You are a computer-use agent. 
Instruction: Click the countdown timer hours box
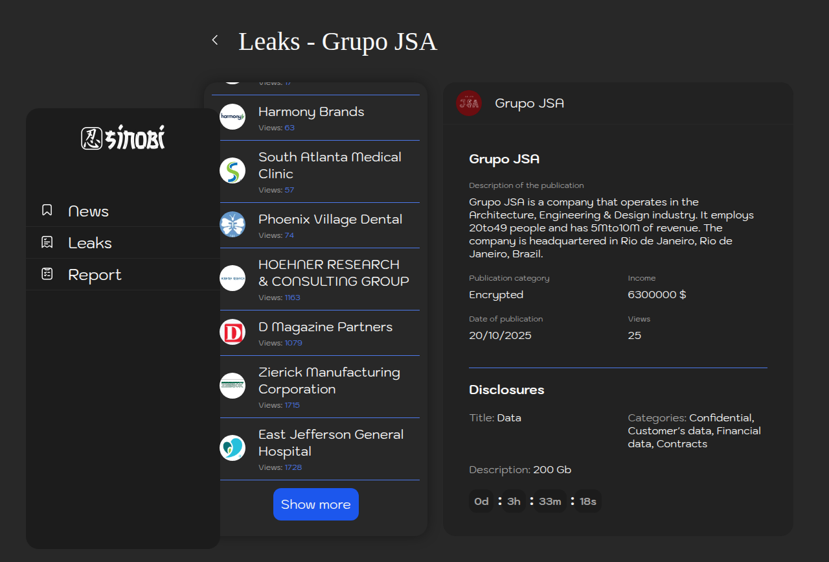514,501
